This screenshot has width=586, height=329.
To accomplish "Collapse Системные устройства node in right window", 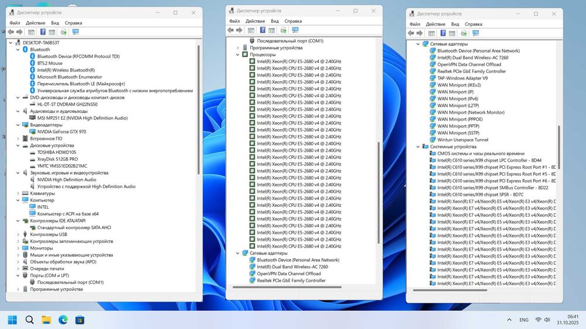I will click(x=418, y=147).
